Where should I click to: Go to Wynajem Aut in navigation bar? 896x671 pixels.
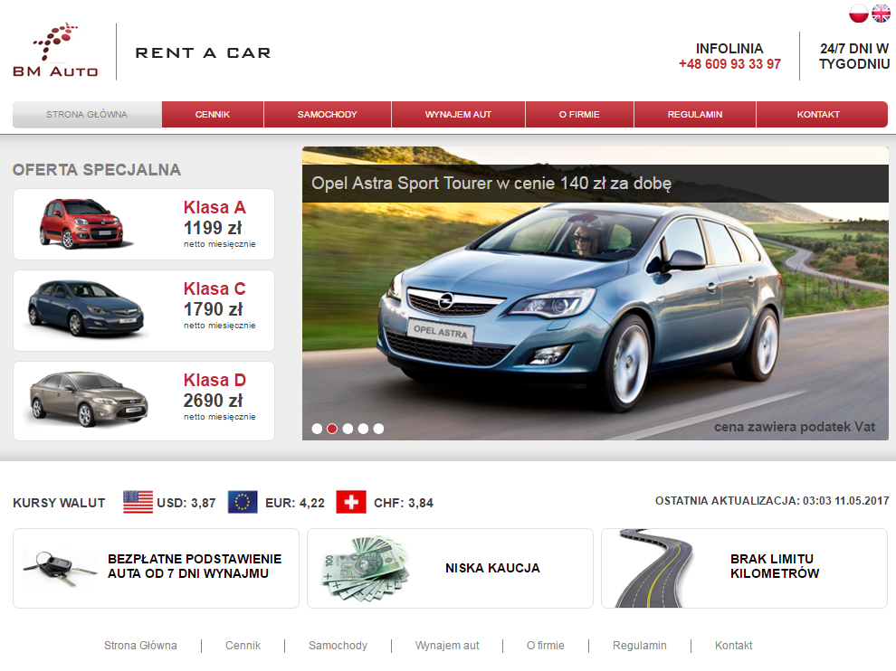(458, 115)
